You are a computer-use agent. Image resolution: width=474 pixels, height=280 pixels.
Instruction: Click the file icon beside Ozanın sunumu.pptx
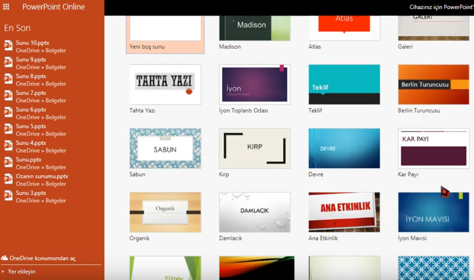tap(8, 180)
